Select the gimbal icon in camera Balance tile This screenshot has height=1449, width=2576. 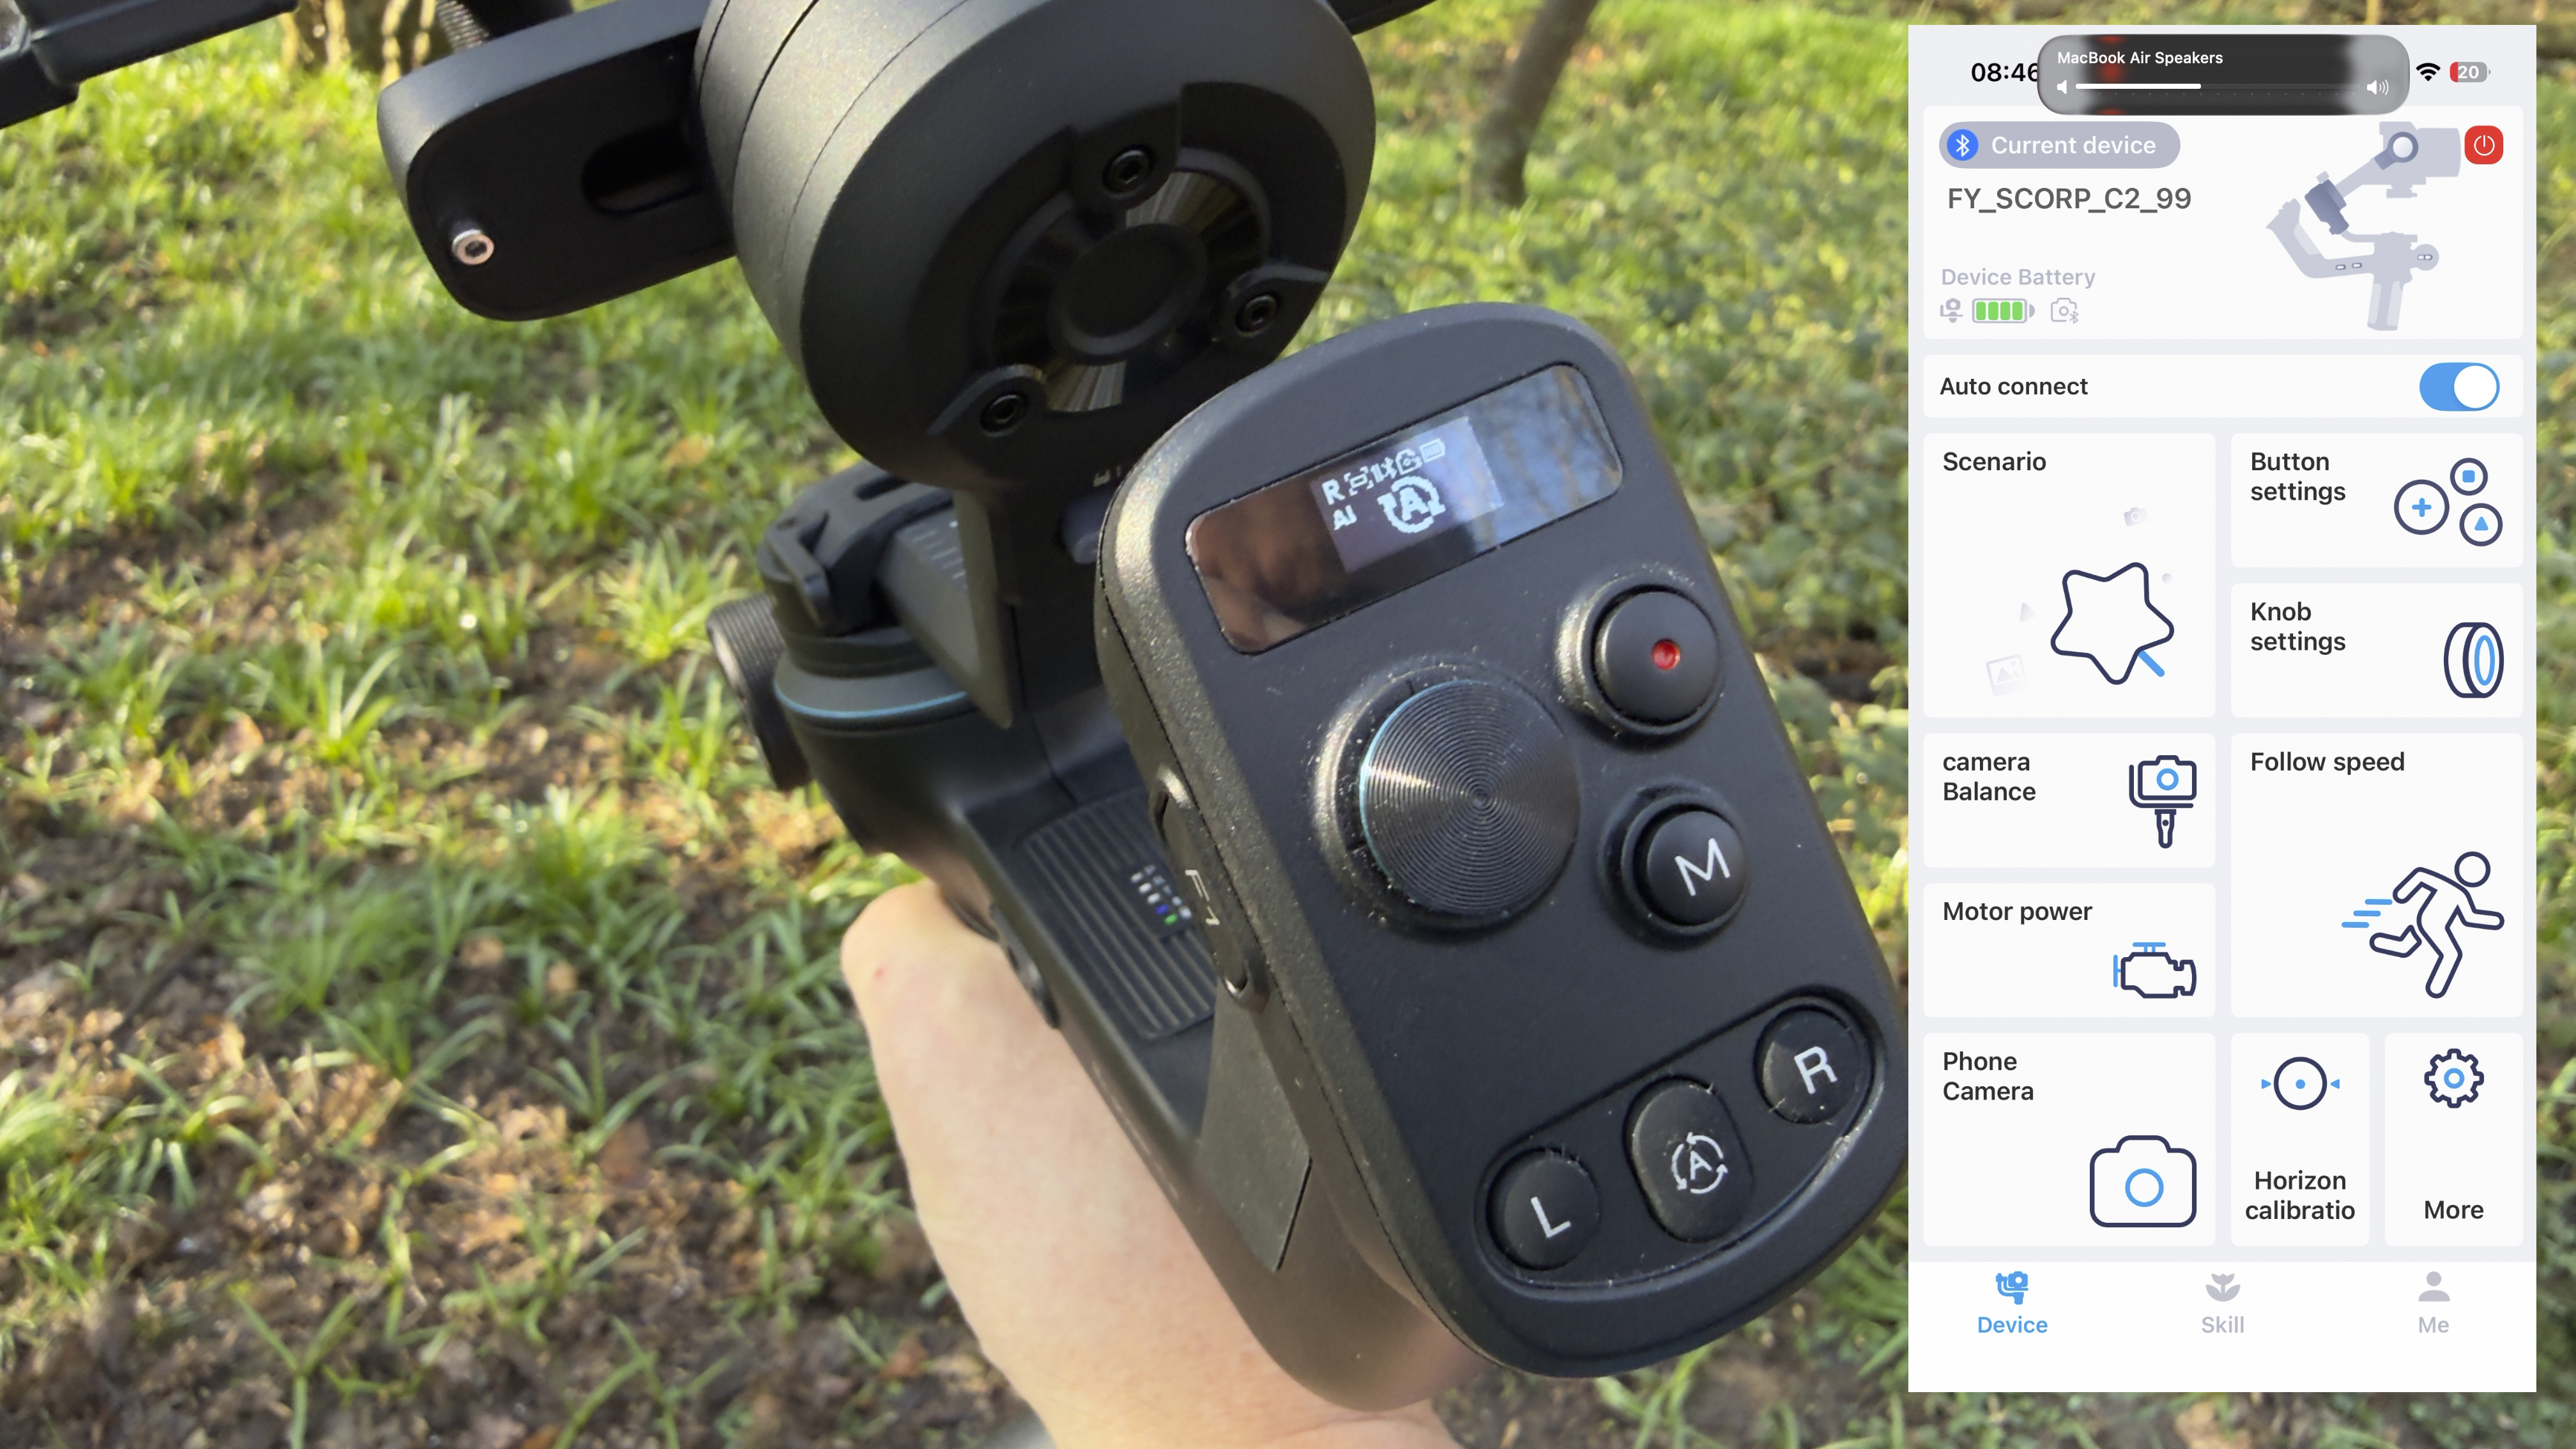click(2162, 800)
